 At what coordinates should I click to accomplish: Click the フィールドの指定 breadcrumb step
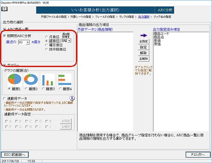tap(105, 17)
